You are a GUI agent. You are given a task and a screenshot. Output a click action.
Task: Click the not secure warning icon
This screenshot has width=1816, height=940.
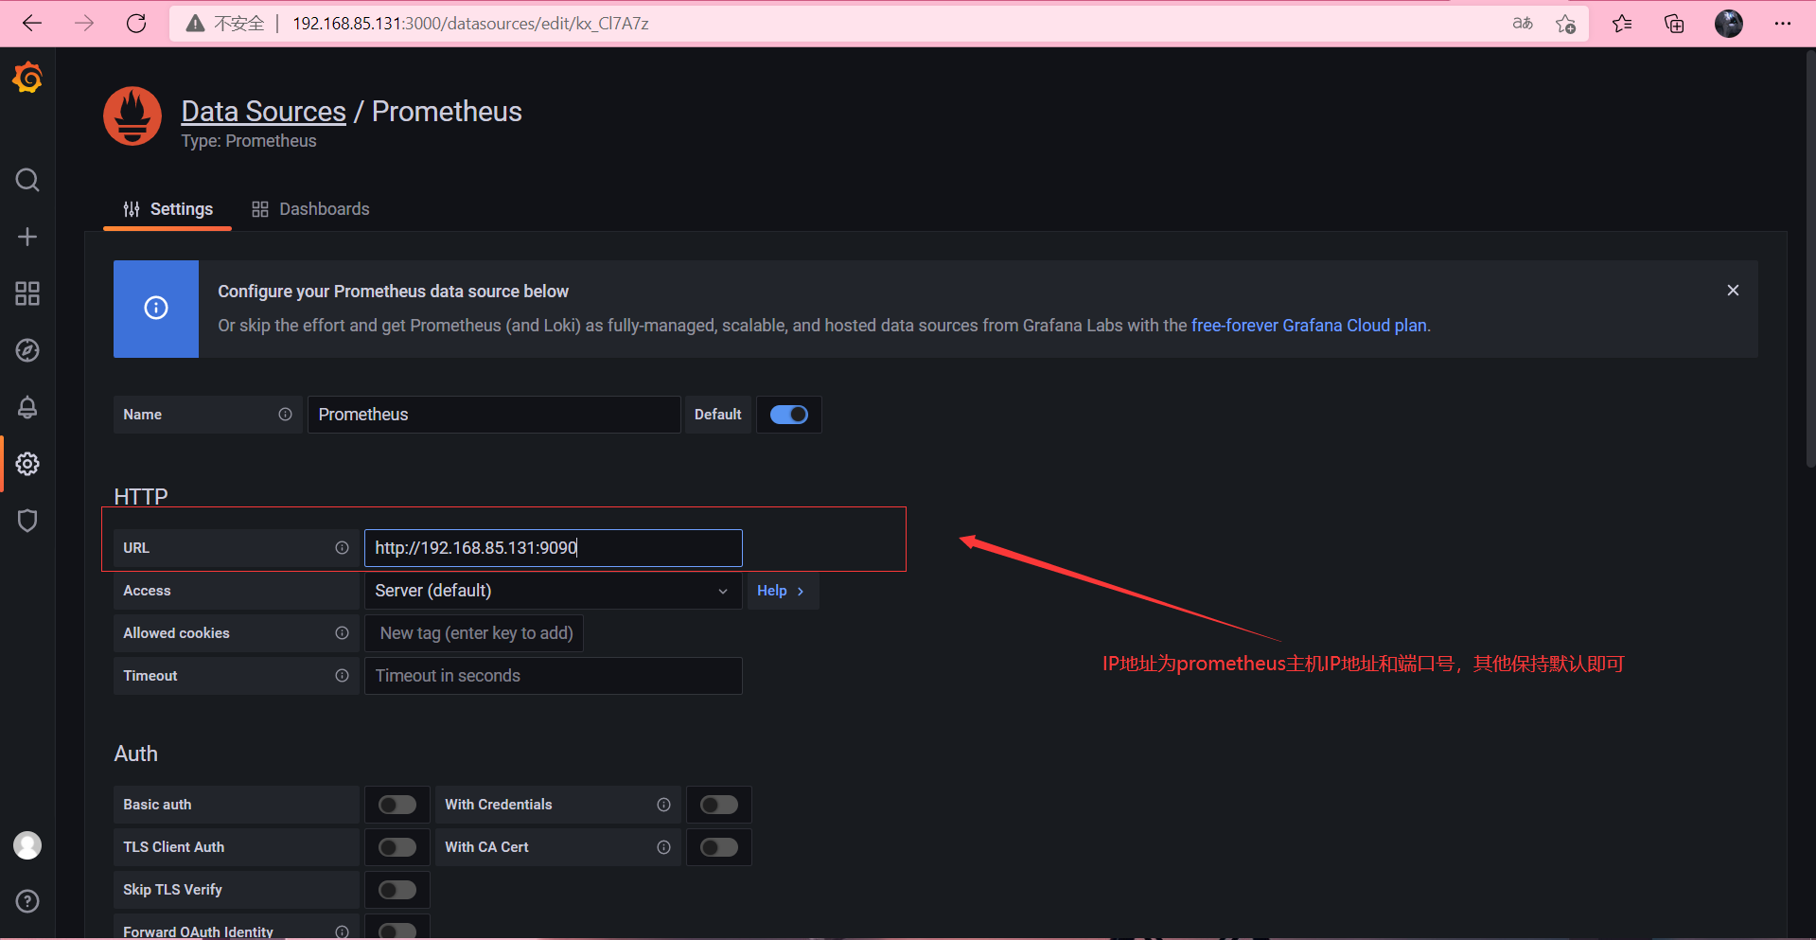pyautogui.click(x=195, y=24)
